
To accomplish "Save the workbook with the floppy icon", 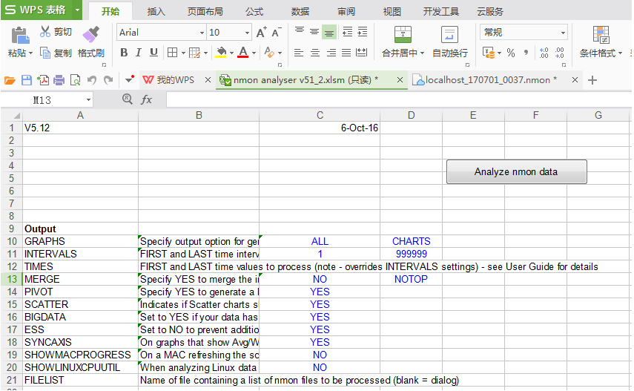I will tap(27, 80).
